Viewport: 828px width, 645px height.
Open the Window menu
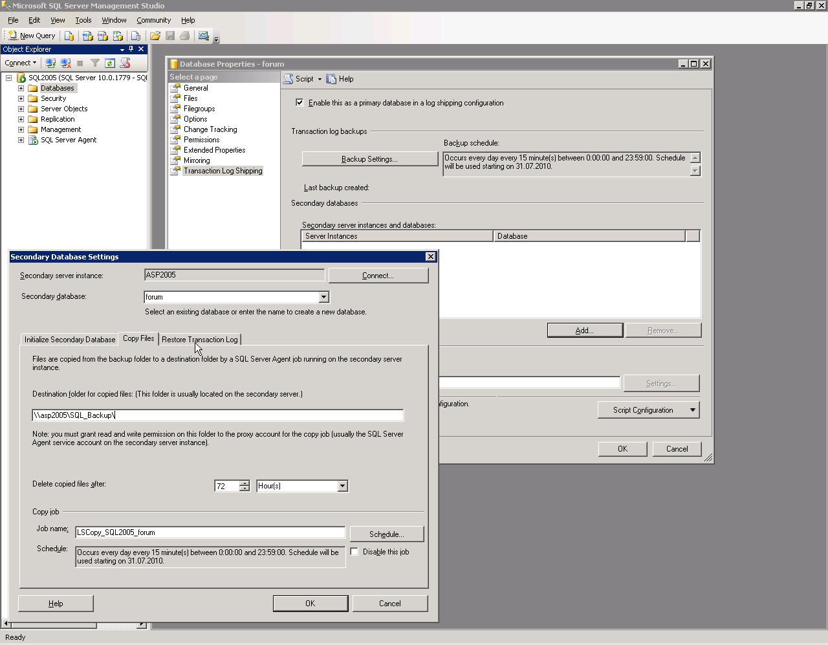coord(114,20)
